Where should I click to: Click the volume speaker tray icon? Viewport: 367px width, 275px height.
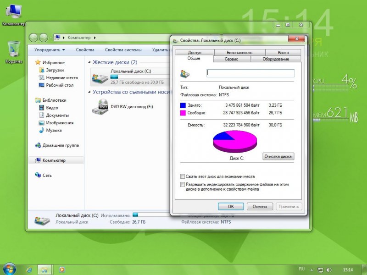click(329, 270)
